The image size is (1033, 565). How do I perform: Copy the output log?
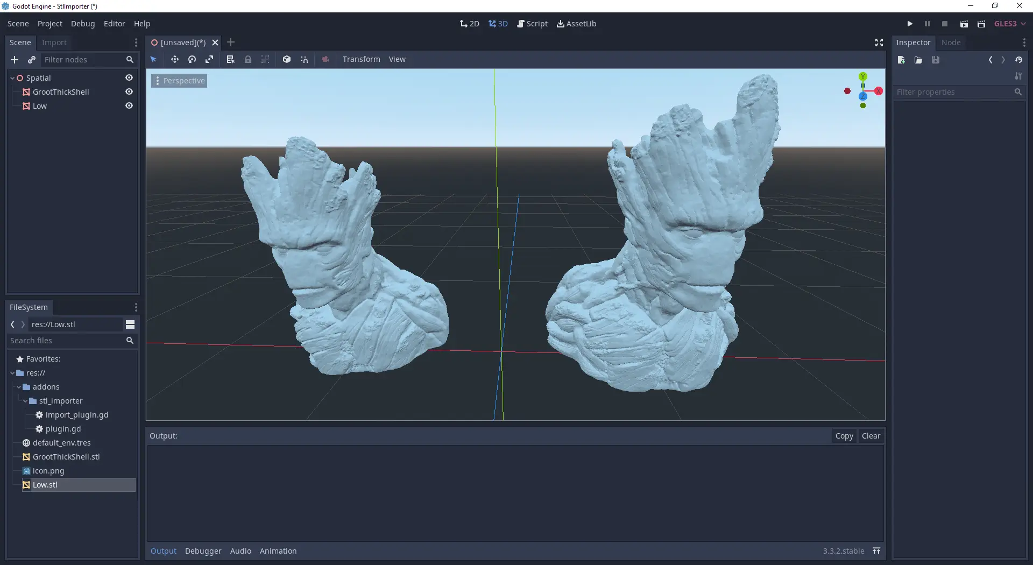pos(844,436)
